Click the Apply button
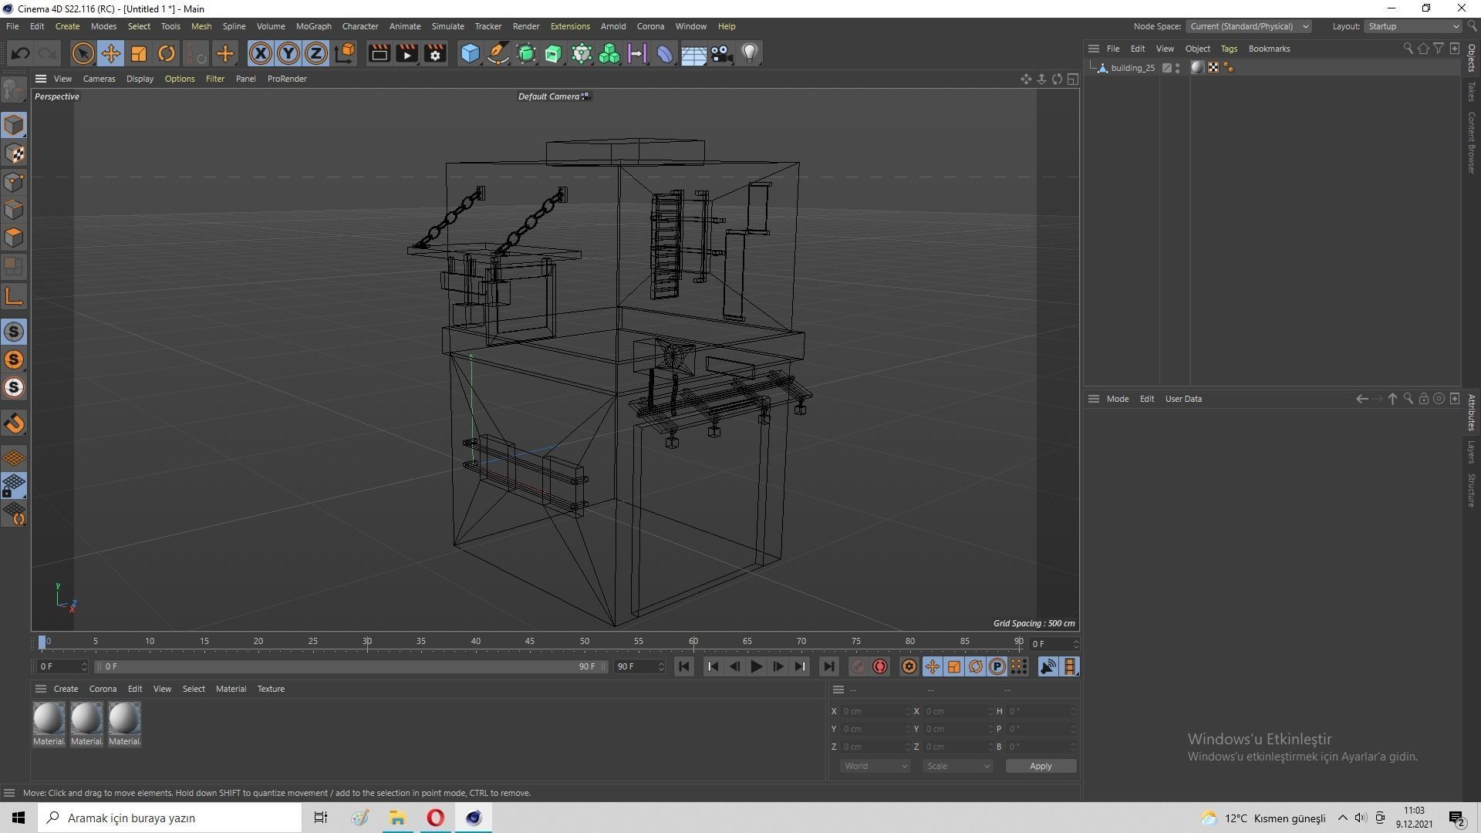 1041,766
